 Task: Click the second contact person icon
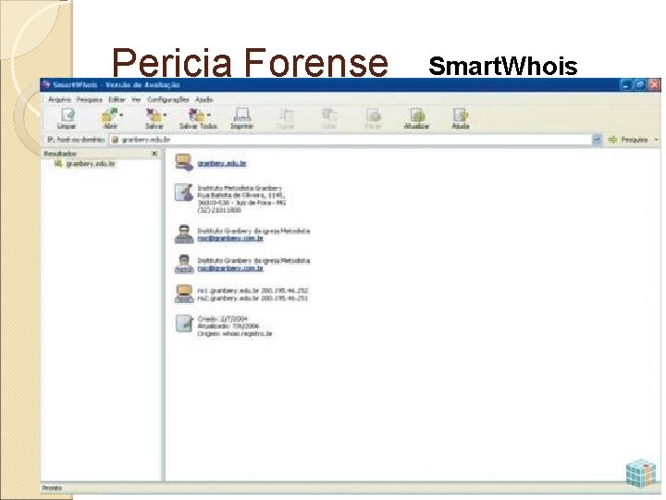(184, 264)
